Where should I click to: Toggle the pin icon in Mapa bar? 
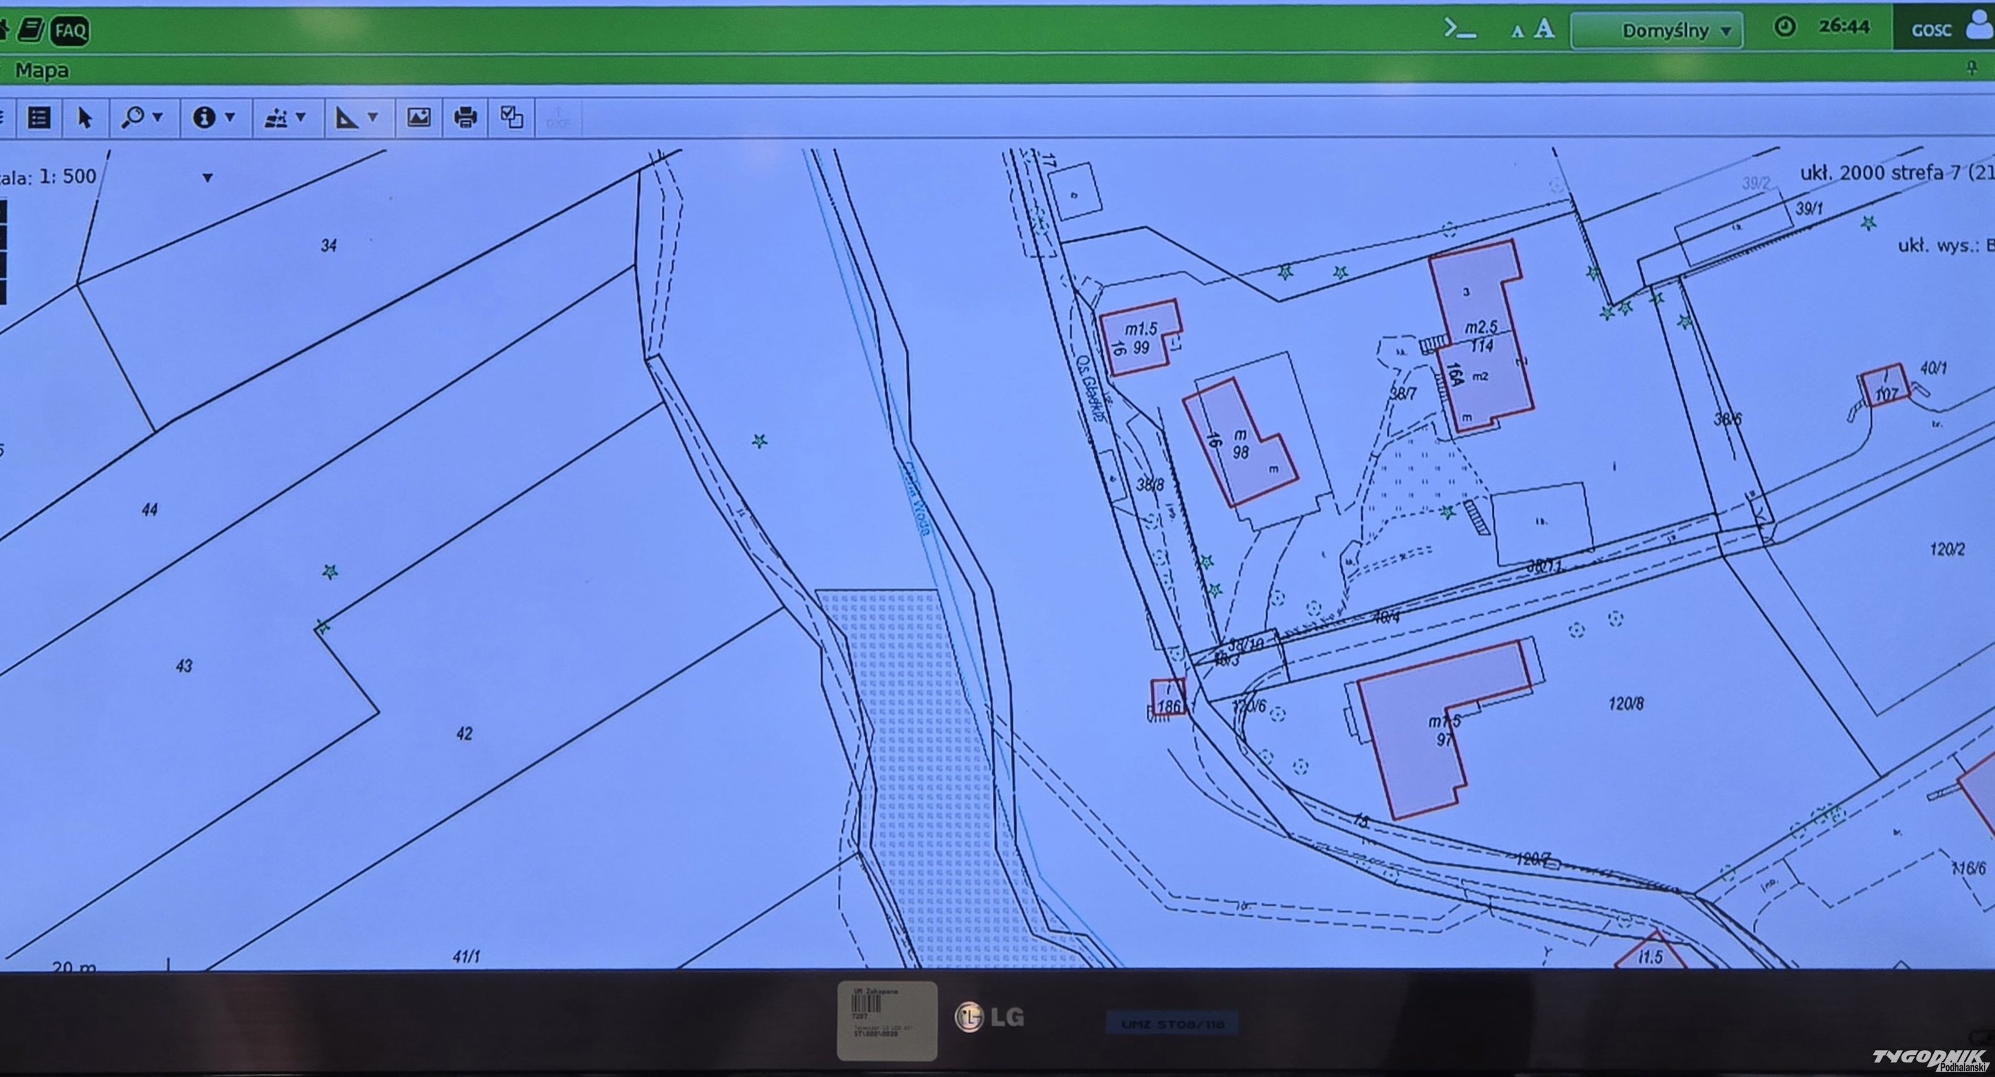[x=1972, y=69]
